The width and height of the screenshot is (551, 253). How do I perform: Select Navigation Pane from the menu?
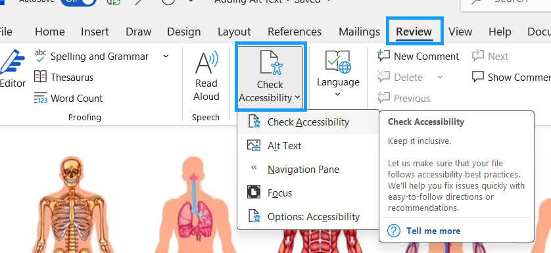(308, 170)
